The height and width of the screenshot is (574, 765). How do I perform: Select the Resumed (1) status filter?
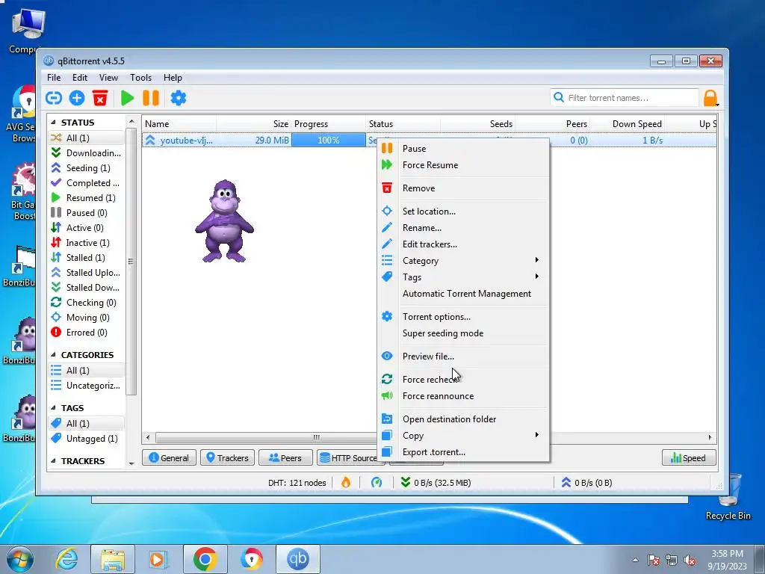87,197
